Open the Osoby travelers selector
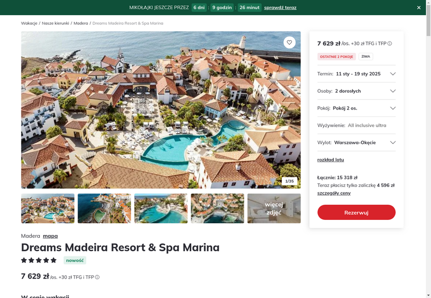The height and width of the screenshot is (298, 431). click(356, 91)
